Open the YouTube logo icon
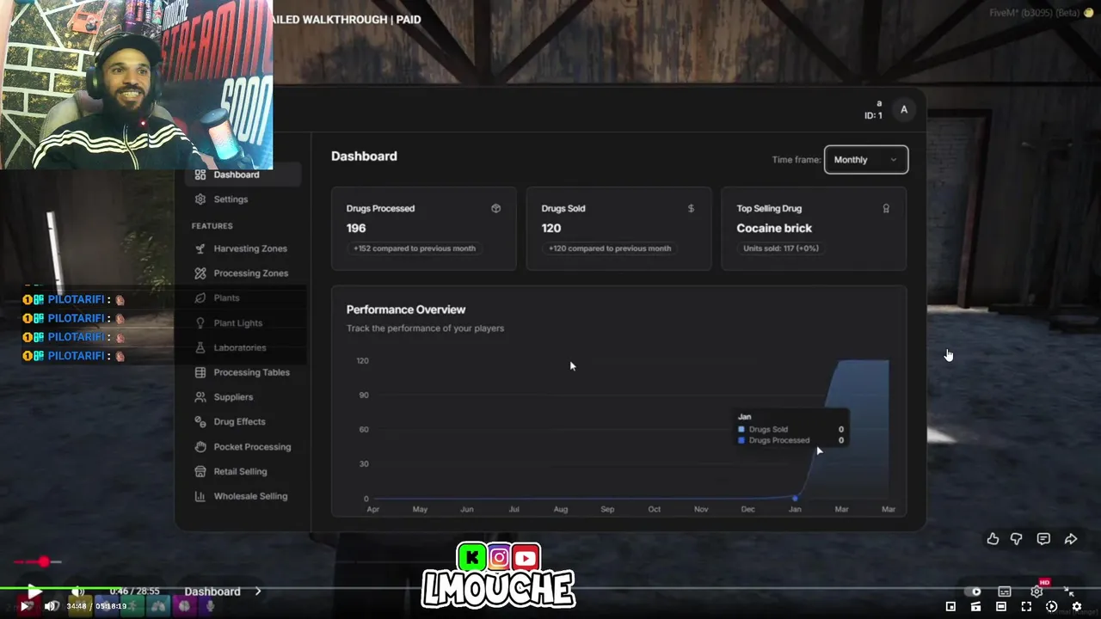 pos(526,558)
